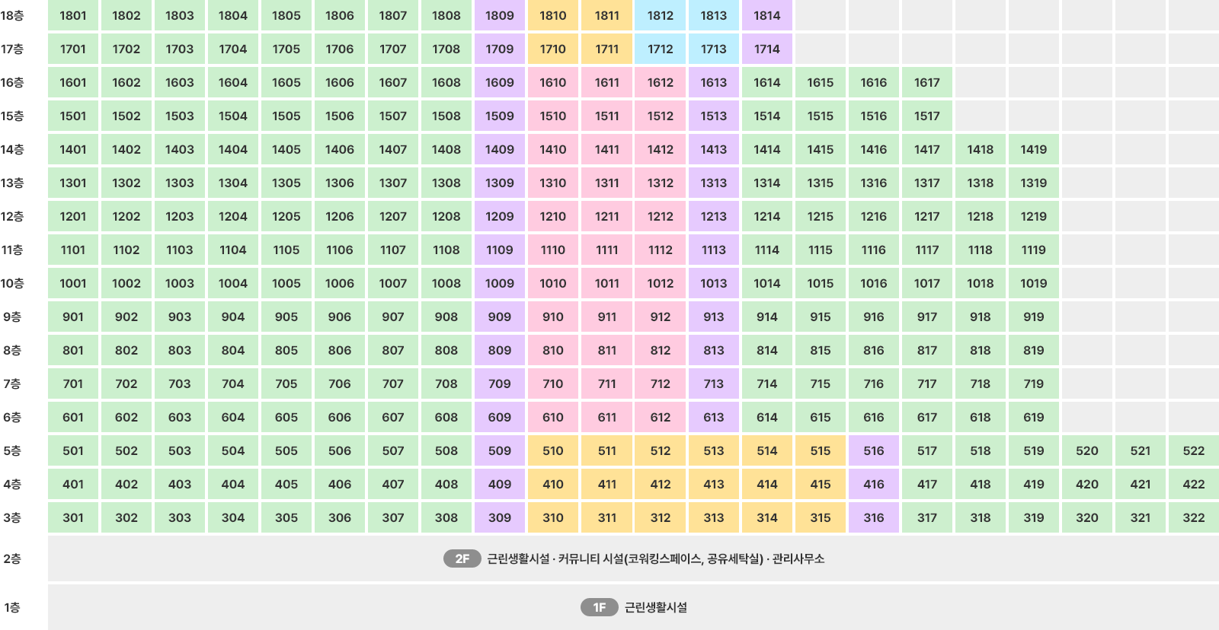
Task: Click unit 409
Action: [x=500, y=484]
